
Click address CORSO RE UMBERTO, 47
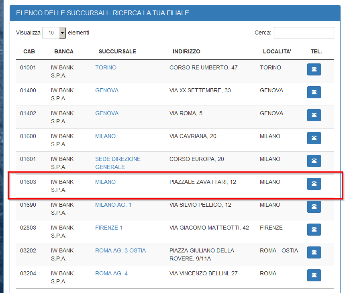[204, 67]
